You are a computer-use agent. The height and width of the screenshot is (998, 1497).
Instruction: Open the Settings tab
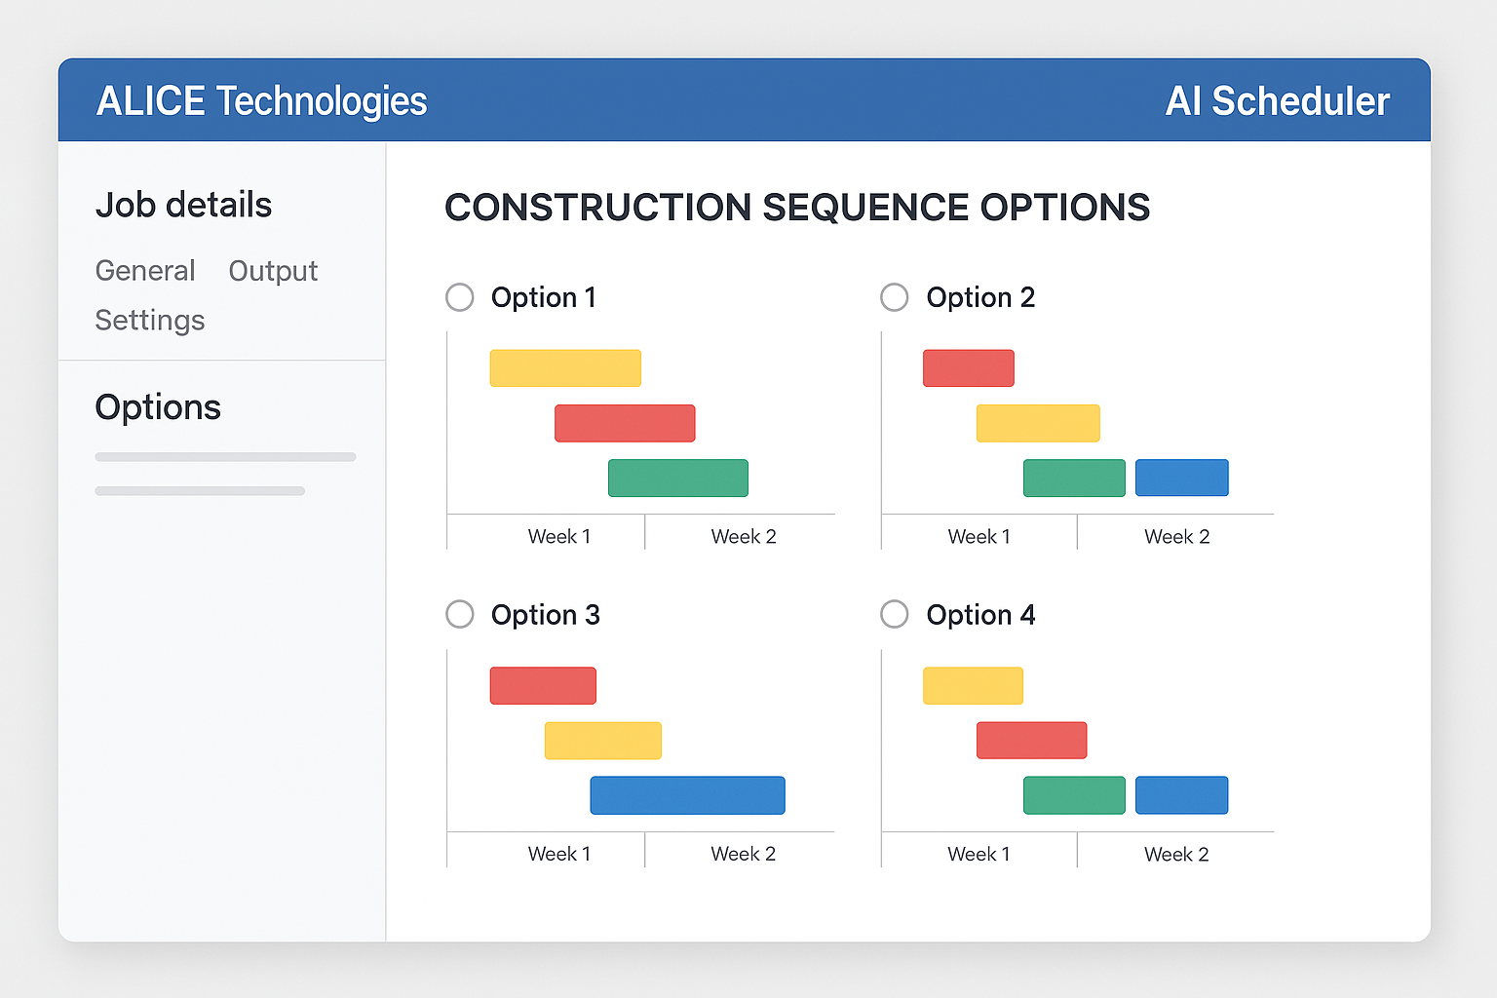tap(150, 321)
